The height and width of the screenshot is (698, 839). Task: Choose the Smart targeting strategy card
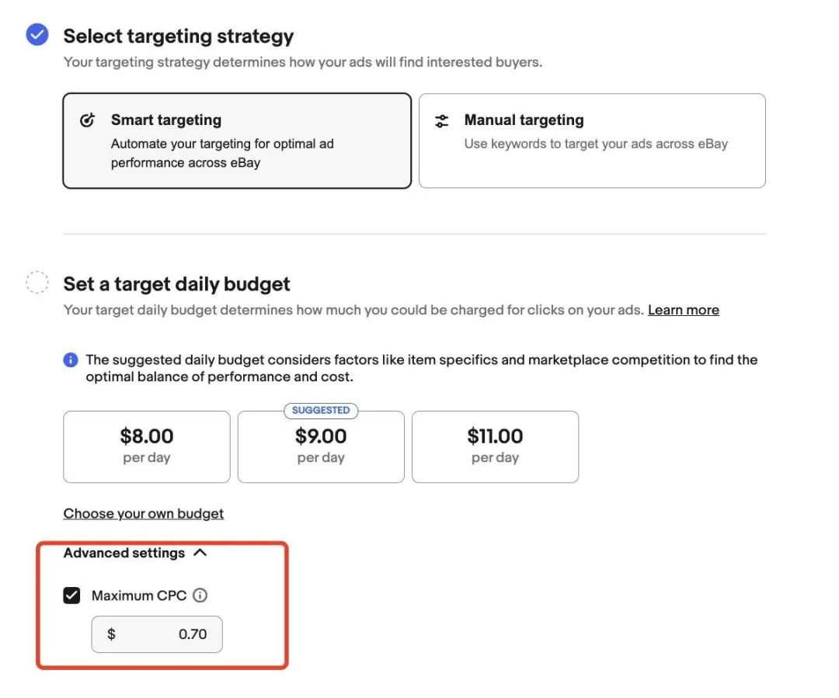pos(236,141)
